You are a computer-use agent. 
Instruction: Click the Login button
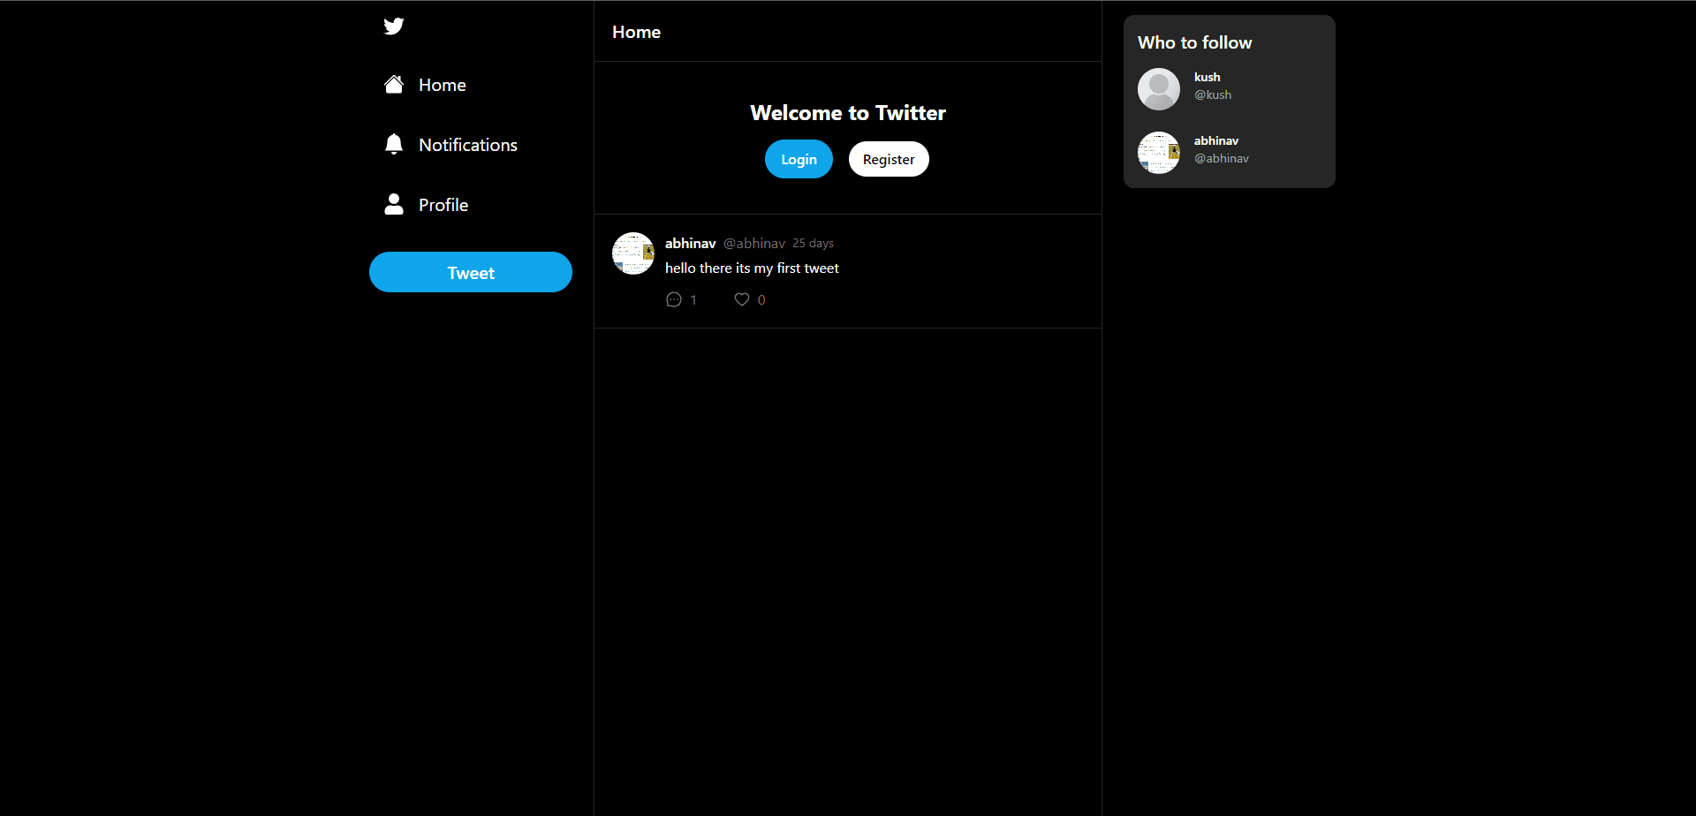[799, 159]
